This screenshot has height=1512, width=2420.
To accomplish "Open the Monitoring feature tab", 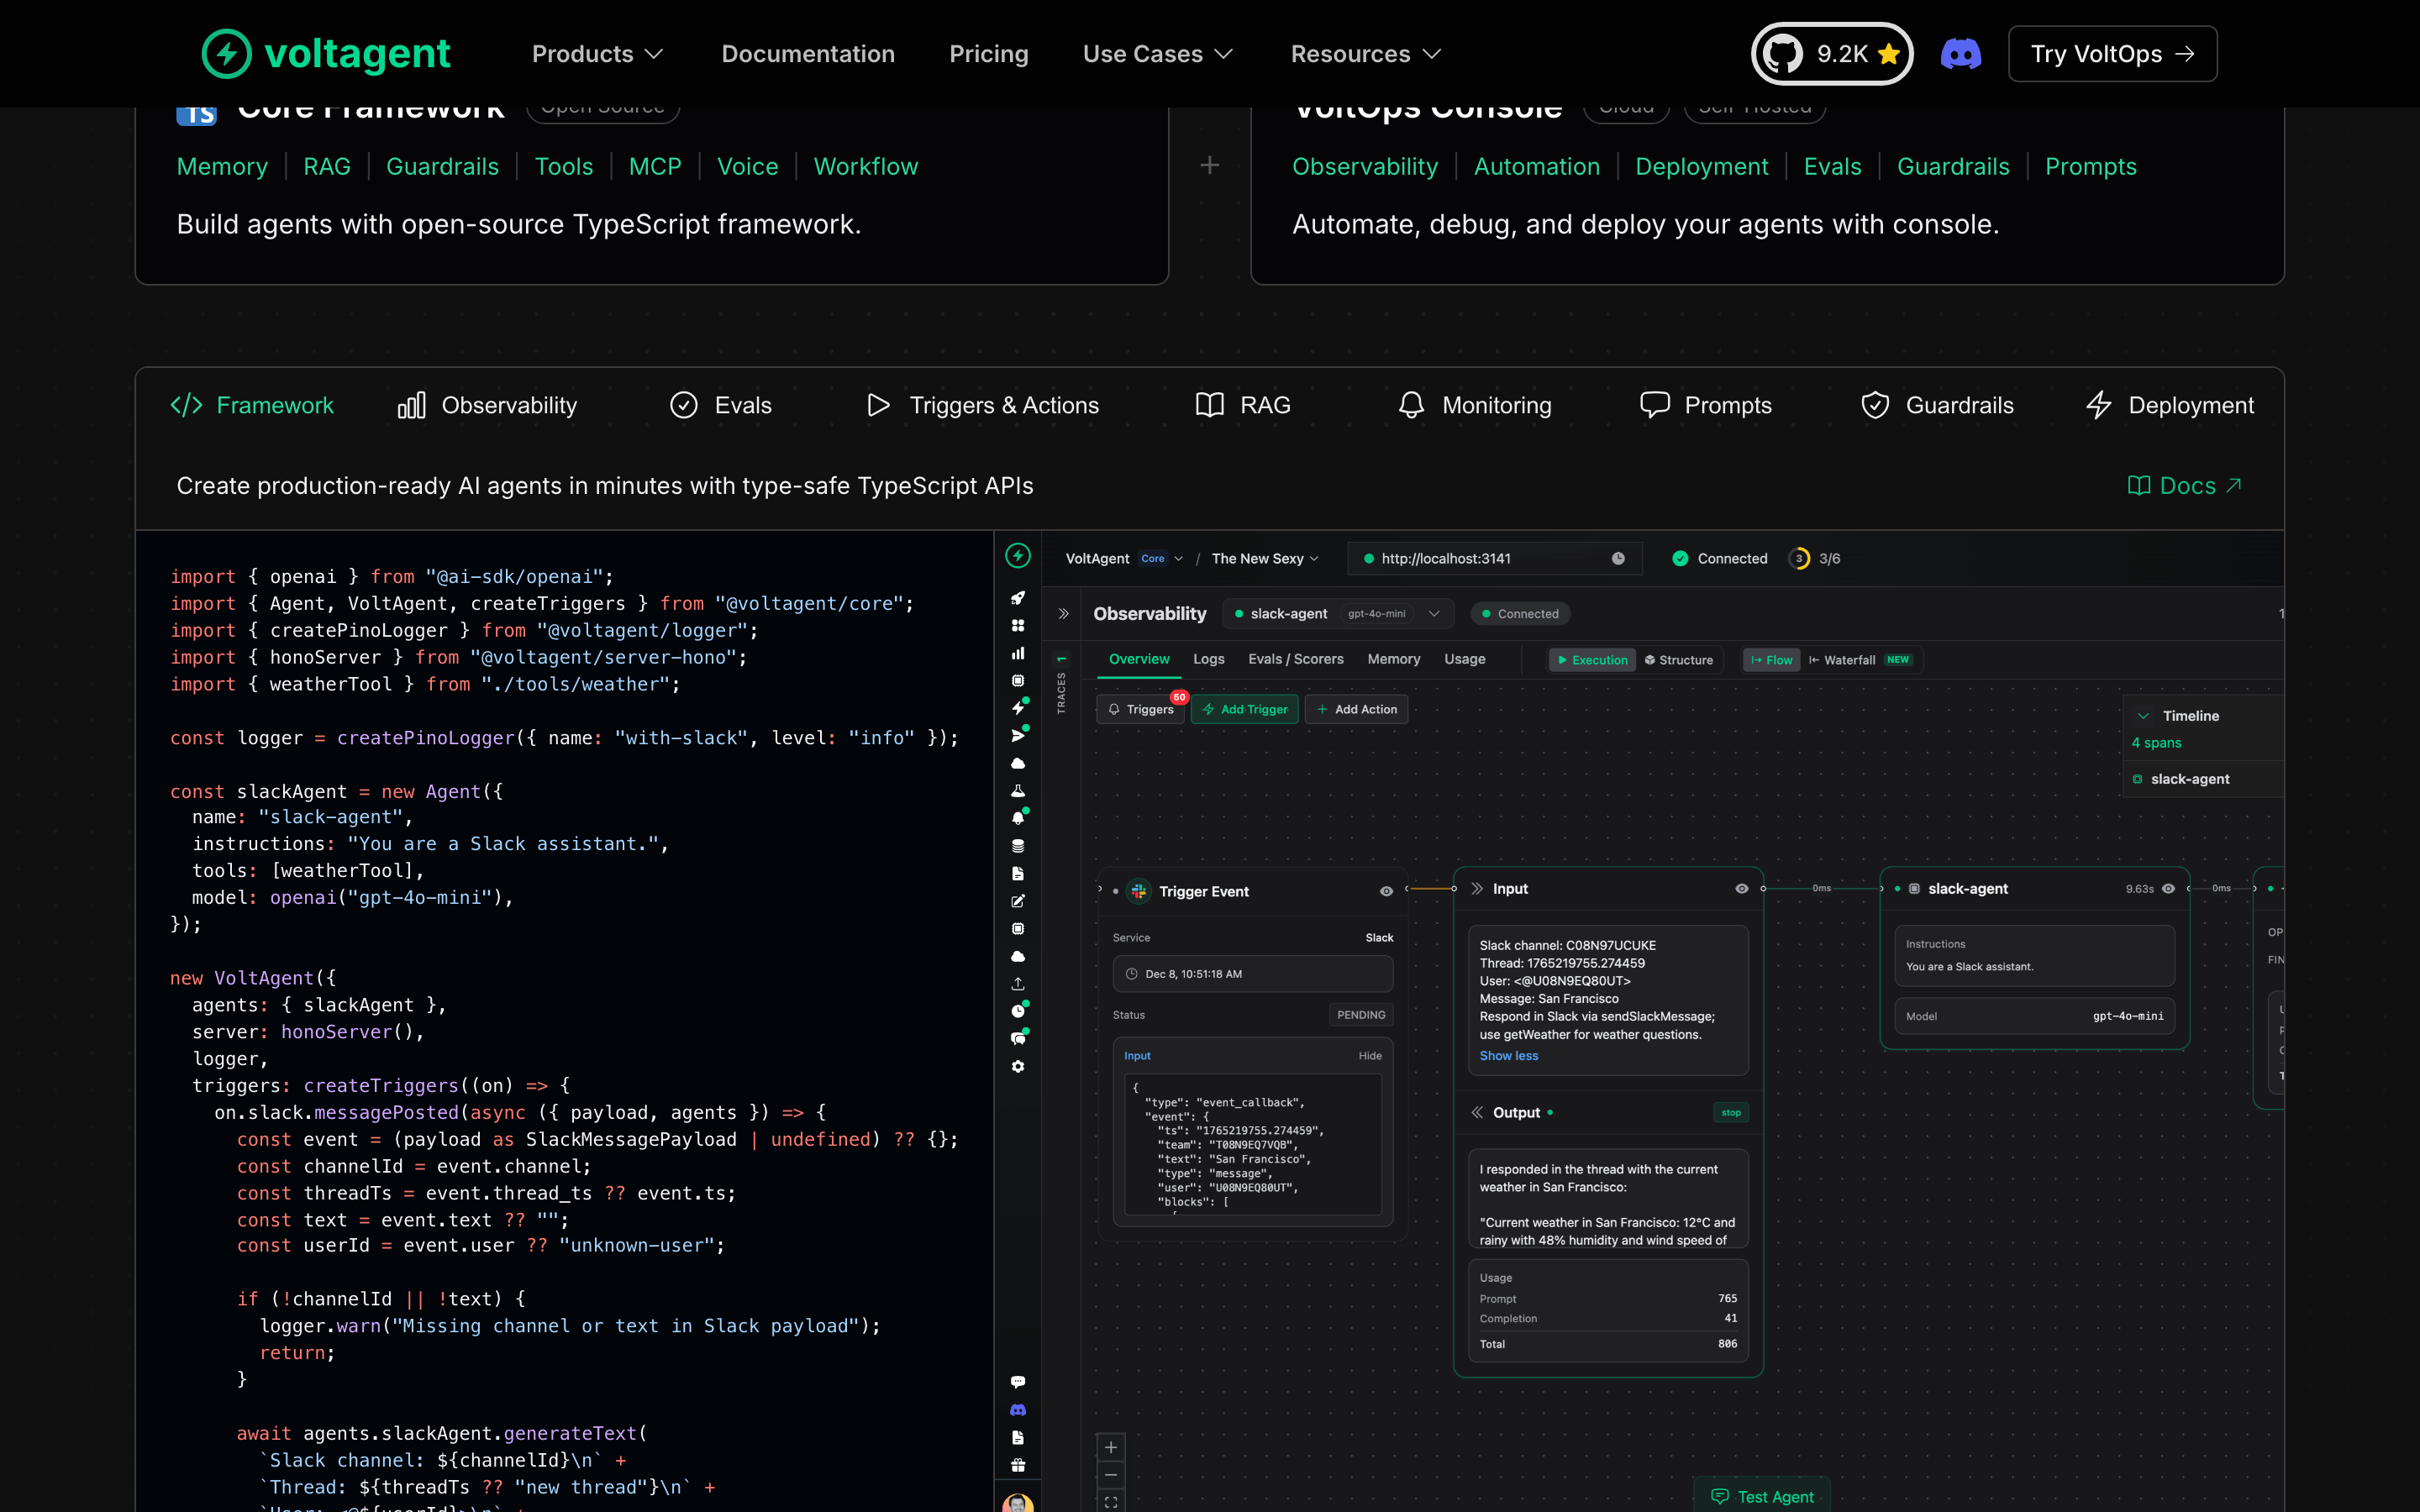I will point(1475,405).
